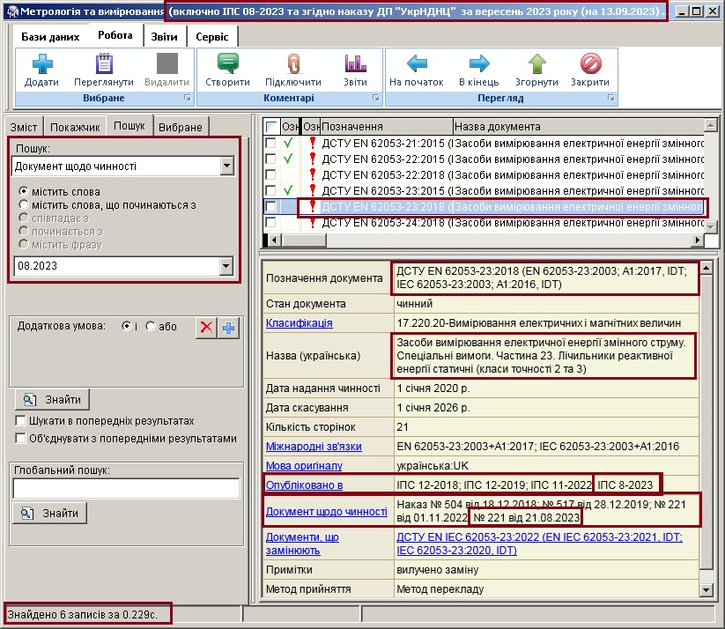
Task: Click the details pane scroll-up arrow
Action: click(x=706, y=268)
